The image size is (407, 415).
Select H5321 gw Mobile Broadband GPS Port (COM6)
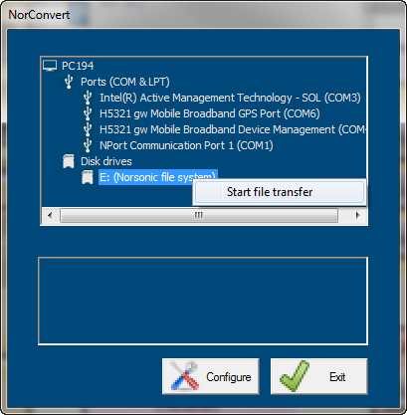(210, 113)
